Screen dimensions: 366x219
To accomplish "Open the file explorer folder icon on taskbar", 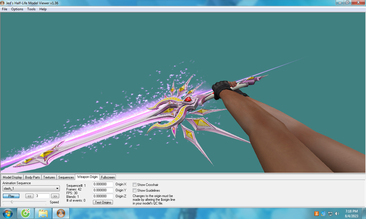I will (43, 213).
